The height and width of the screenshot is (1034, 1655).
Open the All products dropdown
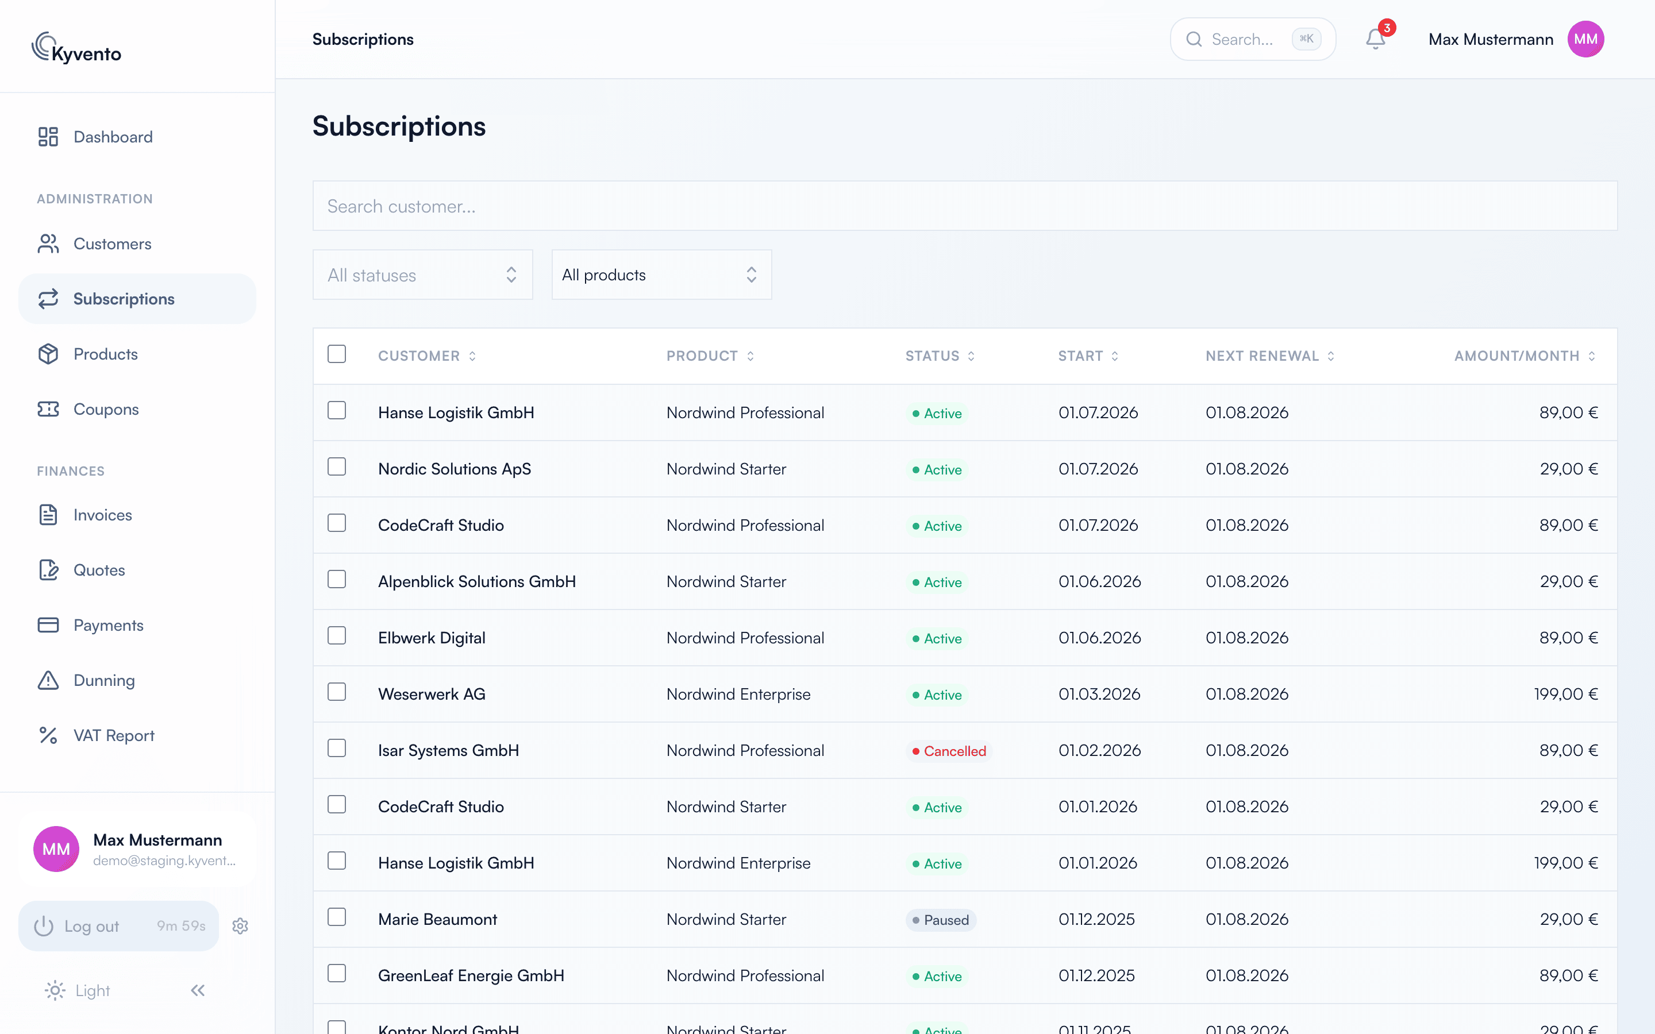[661, 275]
